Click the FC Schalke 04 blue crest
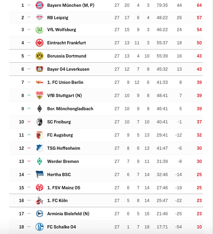This screenshot has width=213, height=234. 40,227
